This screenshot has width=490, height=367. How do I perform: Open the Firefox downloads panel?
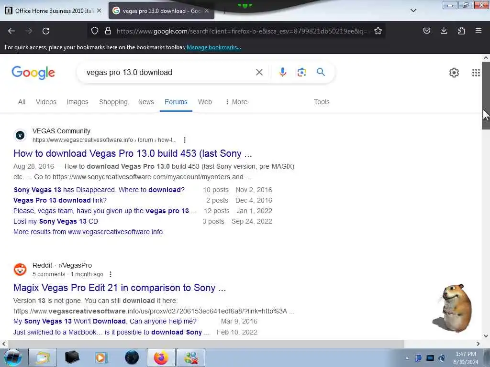coord(444,31)
